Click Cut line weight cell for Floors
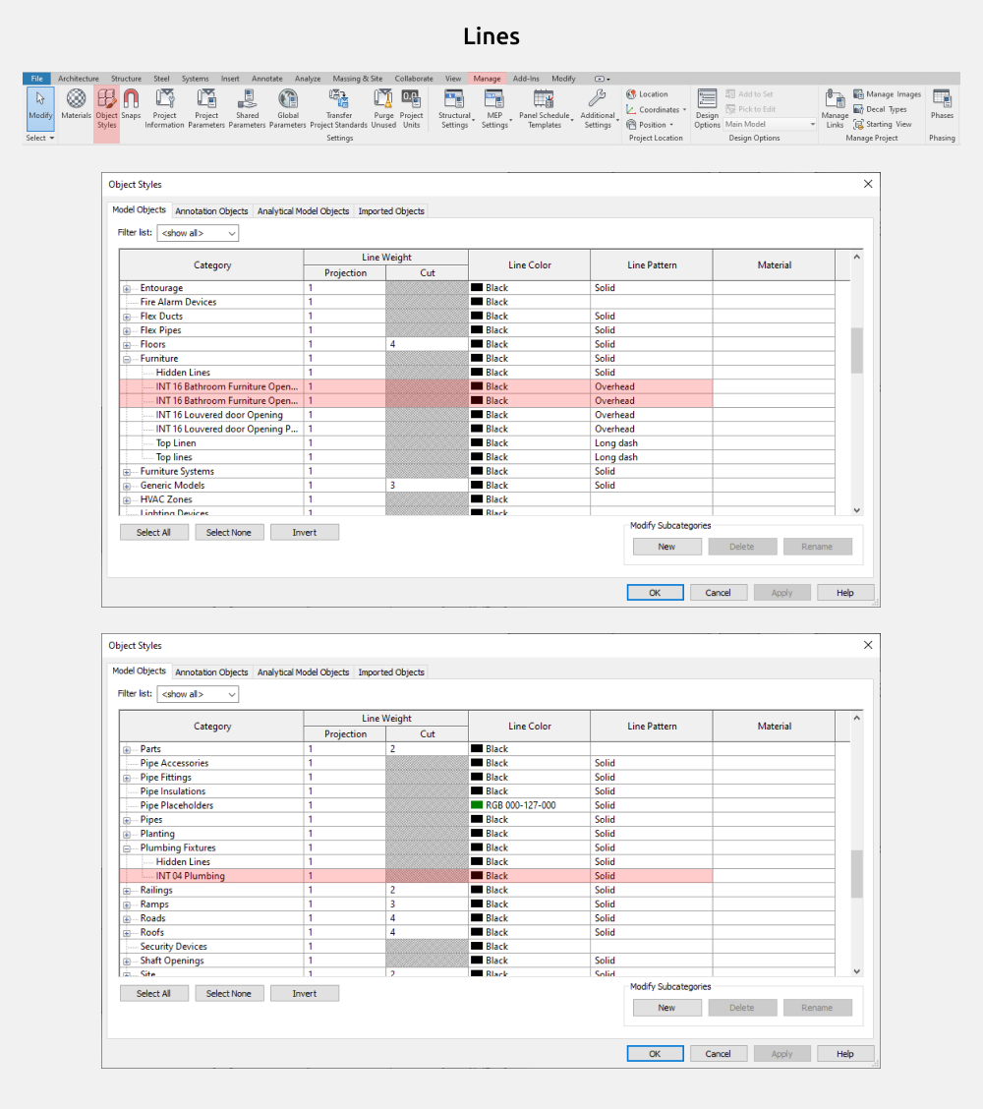983x1109 pixels. click(428, 344)
